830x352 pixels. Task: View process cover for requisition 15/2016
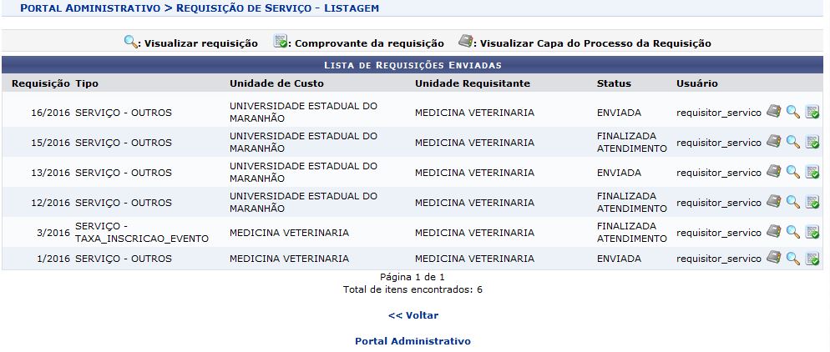pyautogui.click(x=773, y=143)
